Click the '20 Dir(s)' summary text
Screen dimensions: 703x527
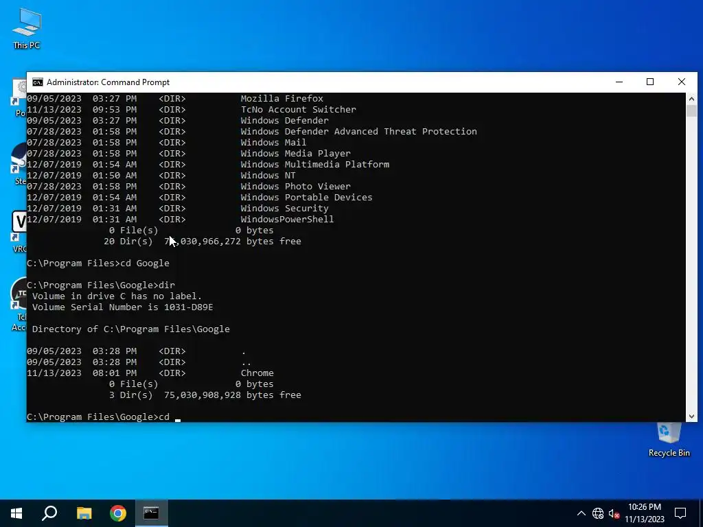(128, 241)
